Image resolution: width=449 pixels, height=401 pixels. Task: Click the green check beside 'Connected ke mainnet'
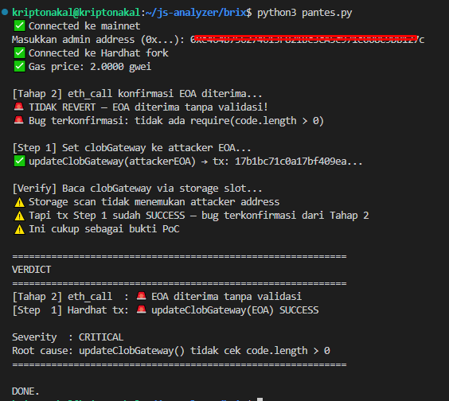pos(19,25)
